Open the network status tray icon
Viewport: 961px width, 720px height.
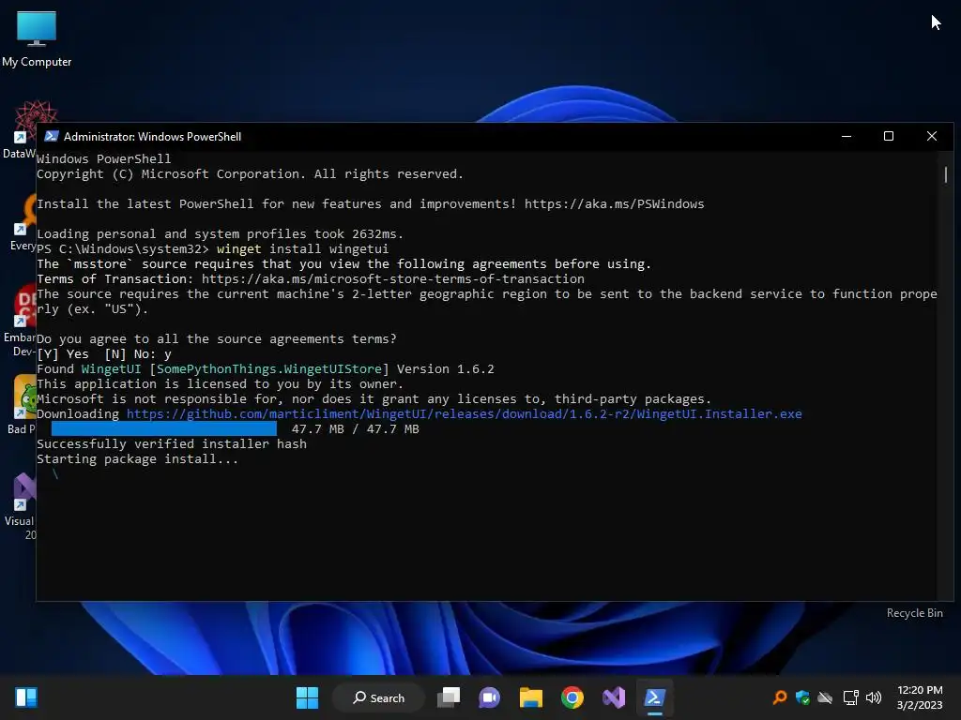(x=850, y=697)
